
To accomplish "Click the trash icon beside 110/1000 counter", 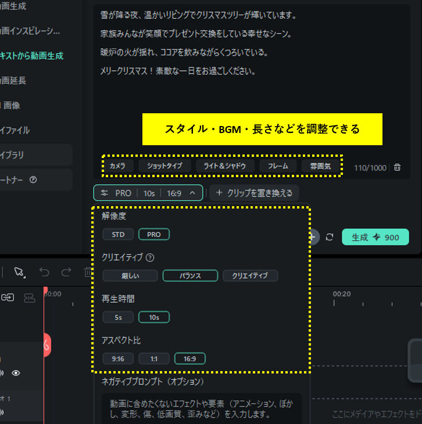I will pos(397,167).
